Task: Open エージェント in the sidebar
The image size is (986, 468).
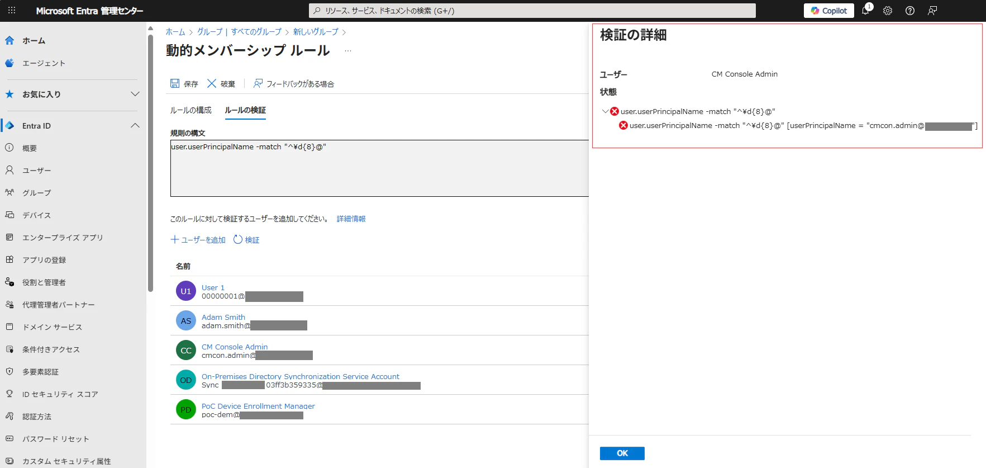Action: coord(44,63)
